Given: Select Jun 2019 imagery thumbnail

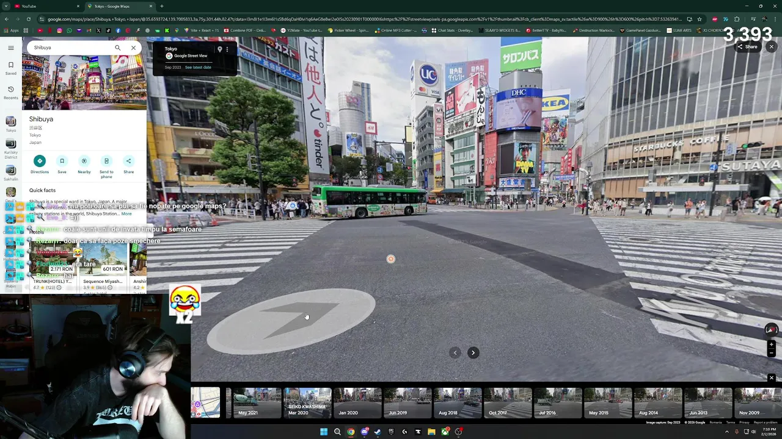Looking at the screenshot, I should click(407, 402).
